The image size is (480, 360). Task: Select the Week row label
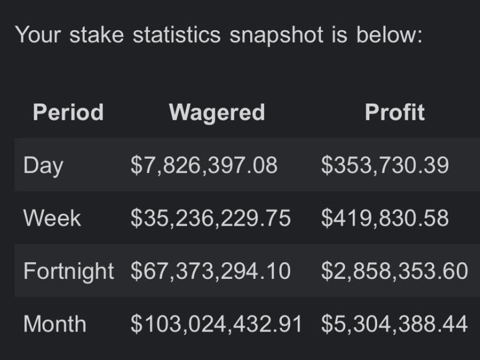coord(52,218)
